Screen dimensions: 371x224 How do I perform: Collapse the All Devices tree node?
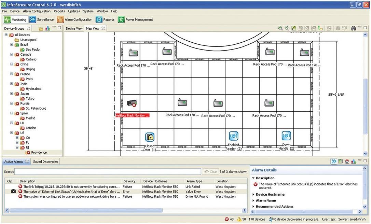(x=6, y=34)
